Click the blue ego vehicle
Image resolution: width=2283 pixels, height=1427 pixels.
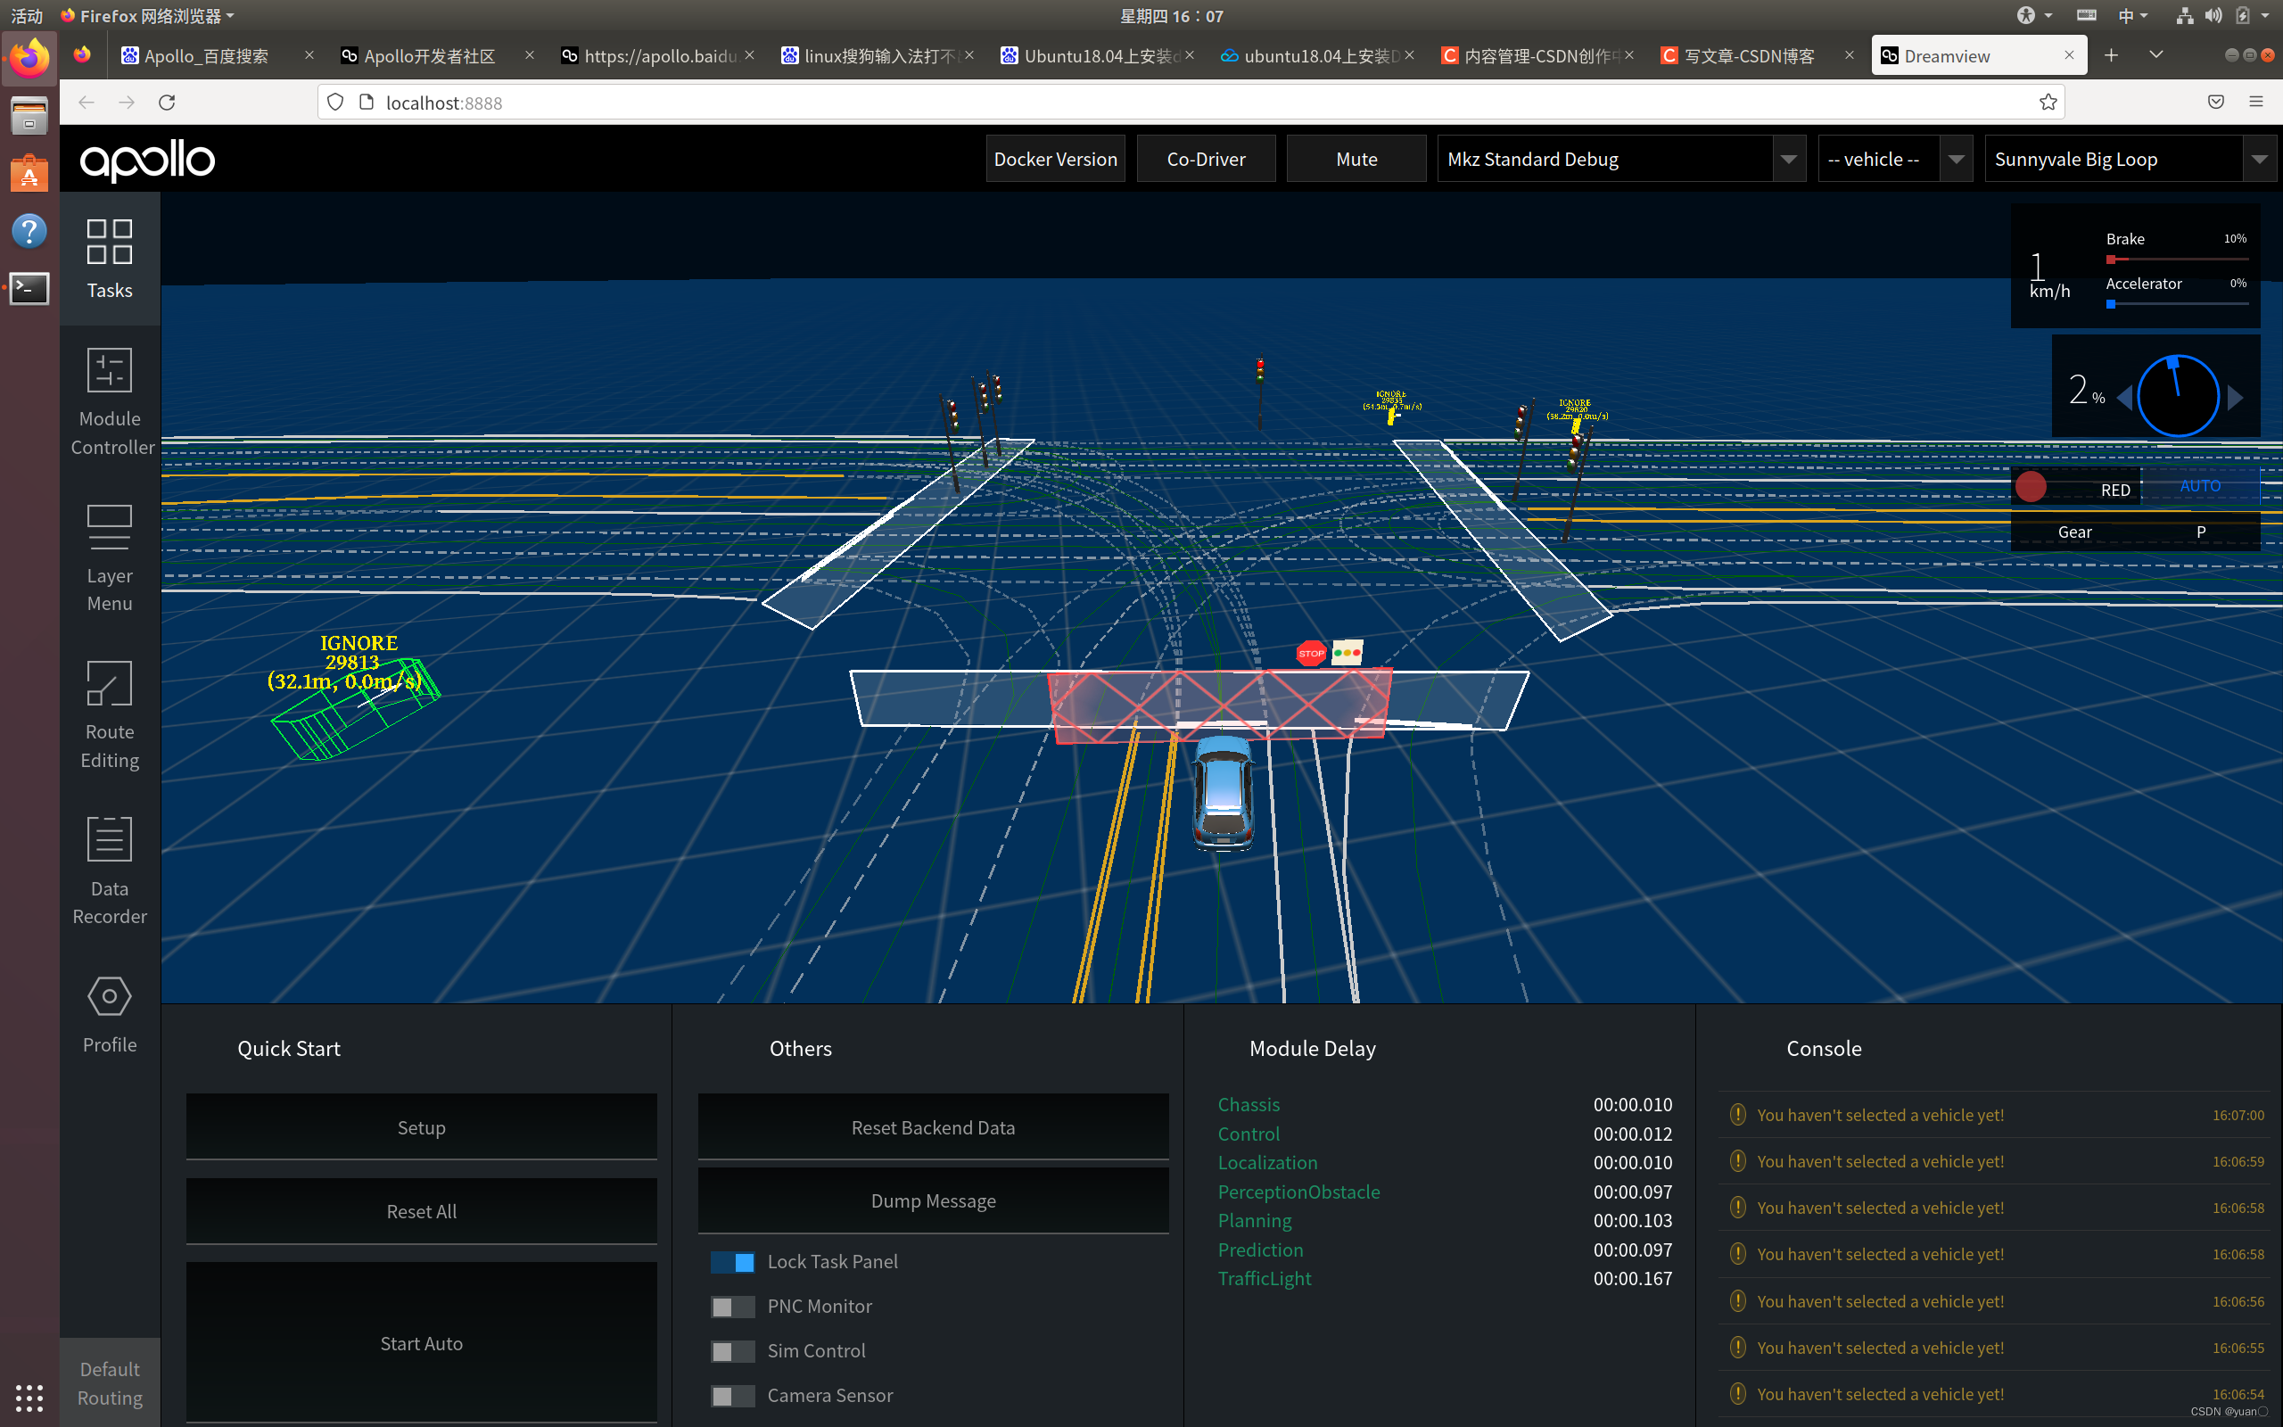[1224, 793]
